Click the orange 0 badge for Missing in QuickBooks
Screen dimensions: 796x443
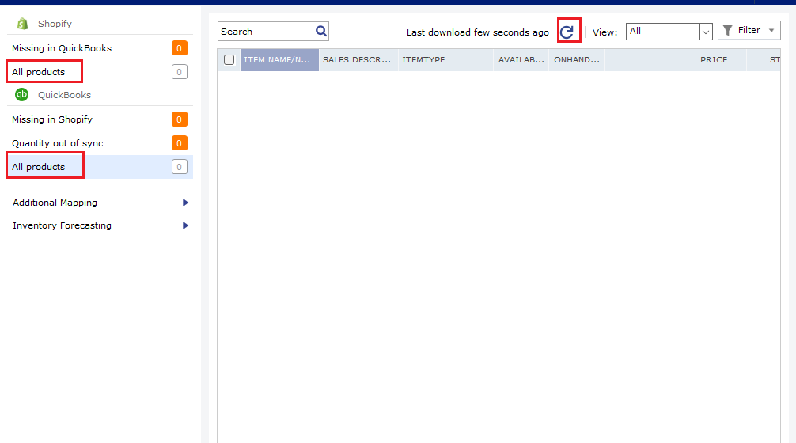pyautogui.click(x=179, y=48)
